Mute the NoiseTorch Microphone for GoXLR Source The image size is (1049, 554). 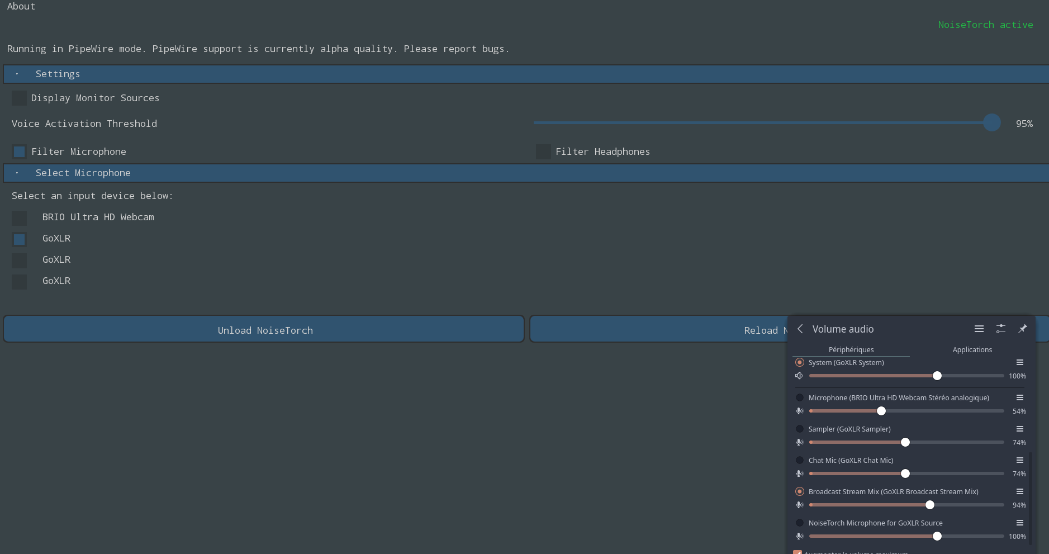pyautogui.click(x=799, y=536)
